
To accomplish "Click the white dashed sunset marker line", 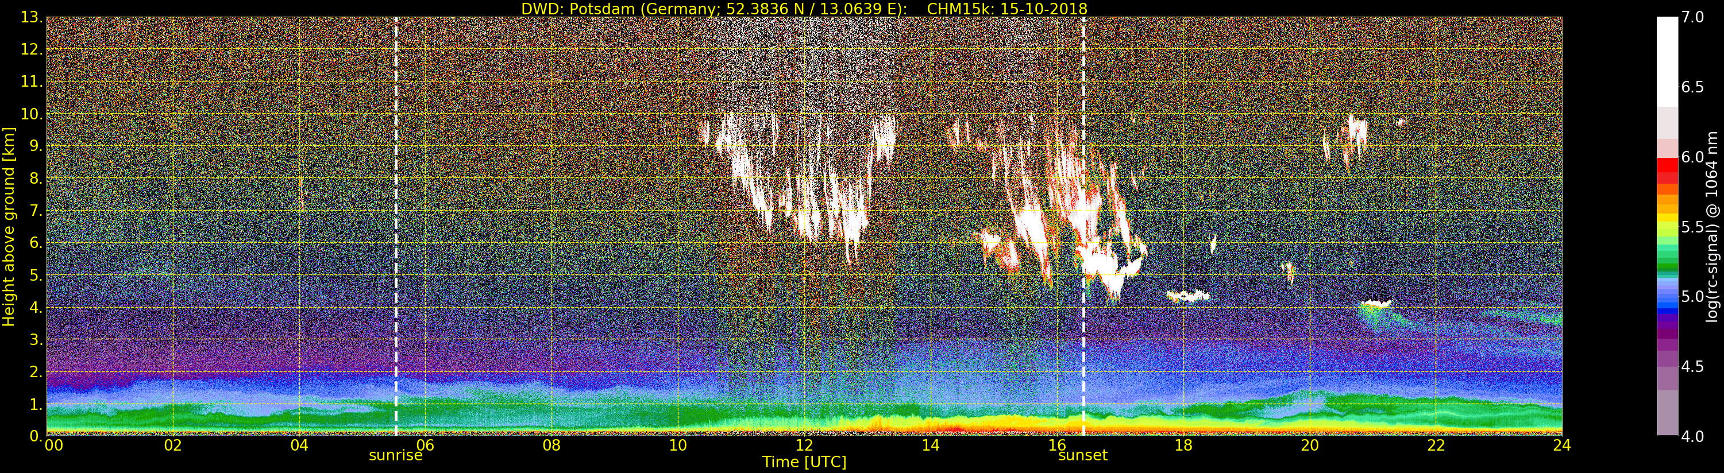I will point(1083,226).
